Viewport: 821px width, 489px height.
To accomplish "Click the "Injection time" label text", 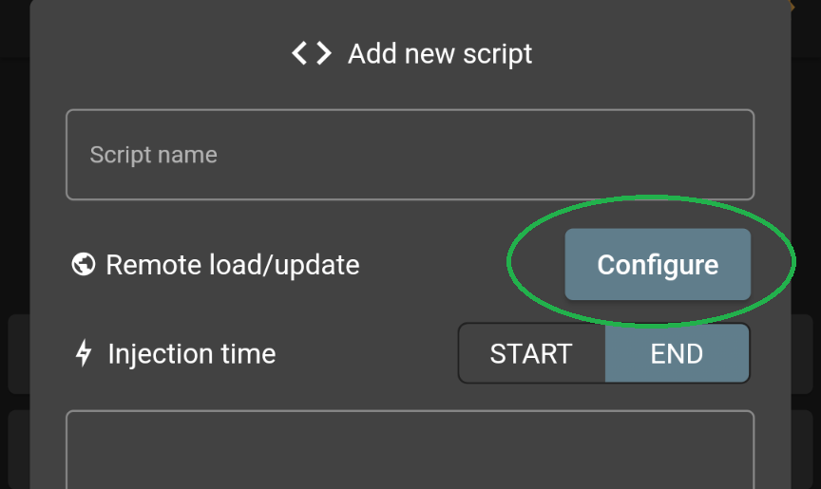I will tap(192, 354).
